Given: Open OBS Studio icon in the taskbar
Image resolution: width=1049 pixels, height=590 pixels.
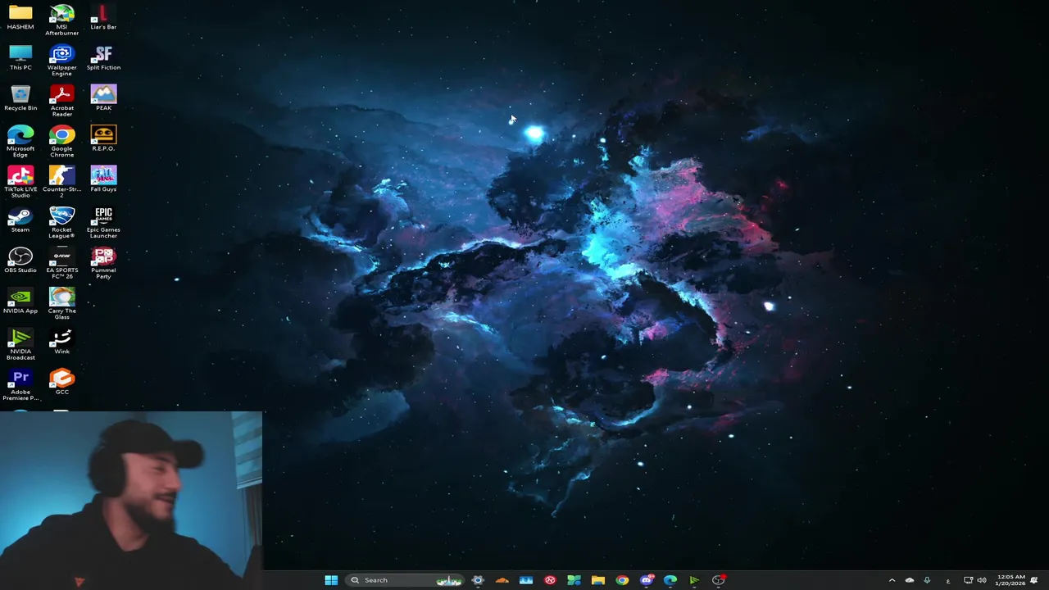Looking at the screenshot, I should [719, 580].
